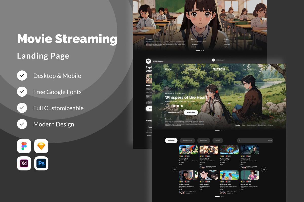Click the W logo beside WATCH Reviews

tap(148, 61)
